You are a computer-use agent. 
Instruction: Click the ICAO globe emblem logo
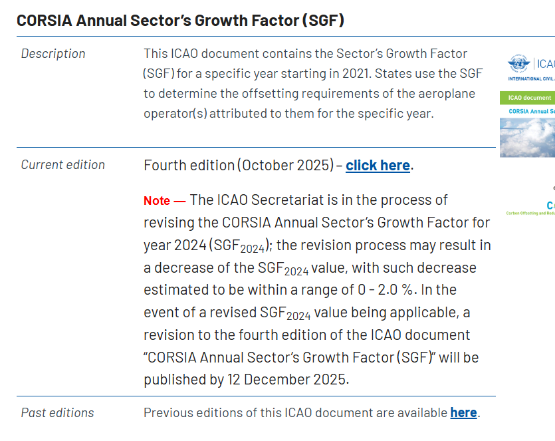pos(518,64)
